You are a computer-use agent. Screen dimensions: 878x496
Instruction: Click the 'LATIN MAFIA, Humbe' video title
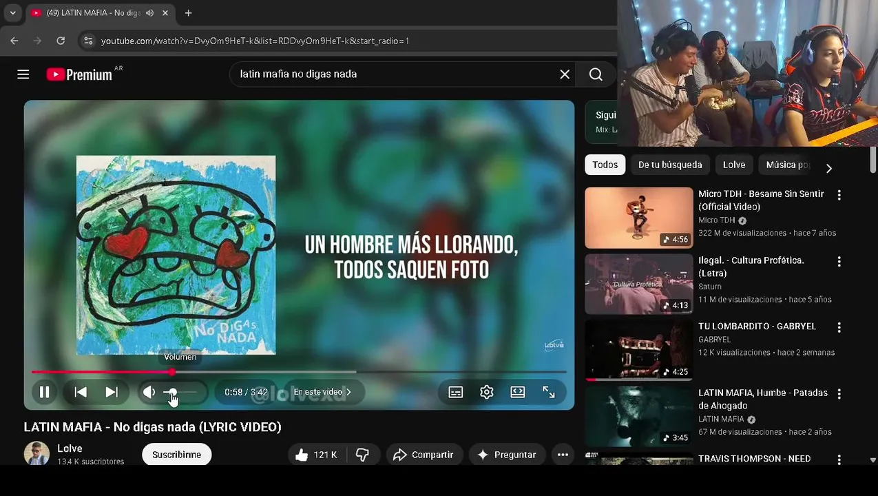(x=763, y=399)
